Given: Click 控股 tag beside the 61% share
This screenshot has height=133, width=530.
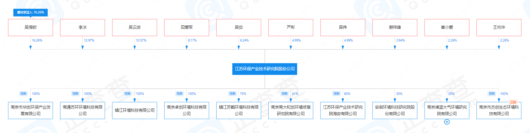Looking at the screenshot, I should (x=284, y=94).
